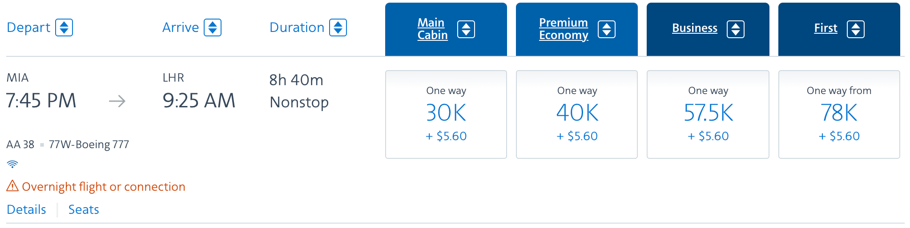Sort by Business price icon

736,29
